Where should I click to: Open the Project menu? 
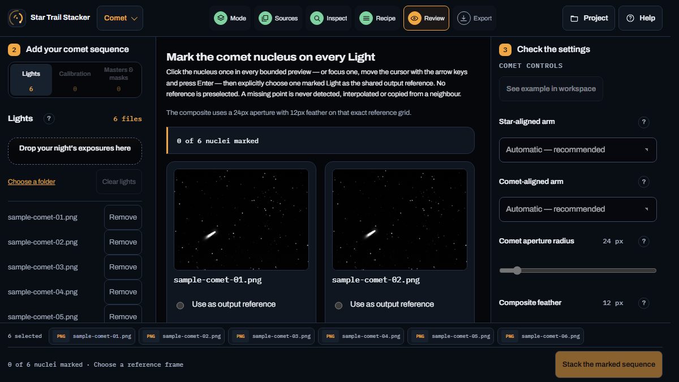[588, 18]
